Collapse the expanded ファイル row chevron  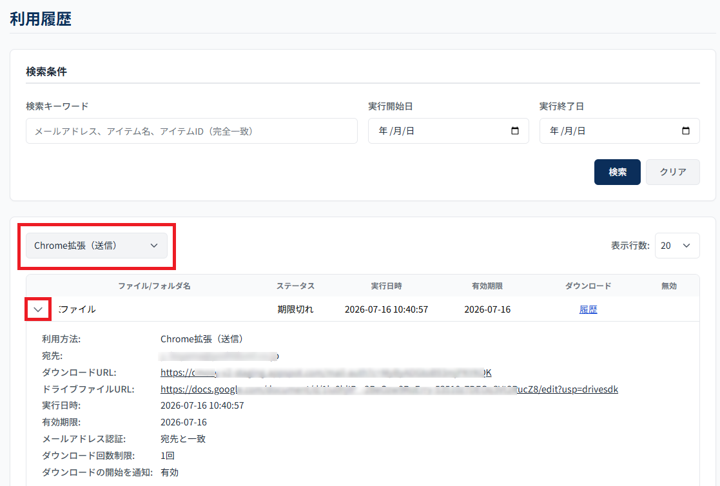(38, 309)
